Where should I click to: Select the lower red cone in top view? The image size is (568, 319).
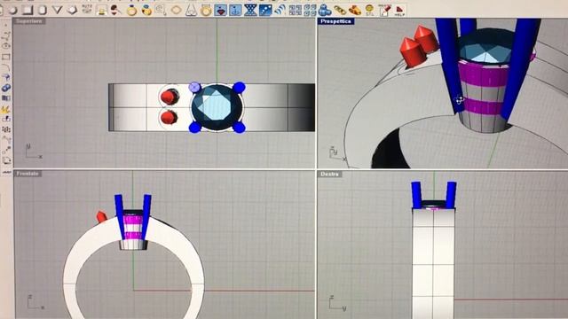click(x=169, y=118)
